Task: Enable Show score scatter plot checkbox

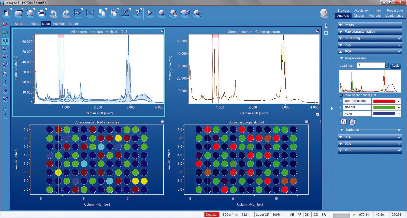Action: coord(341,95)
